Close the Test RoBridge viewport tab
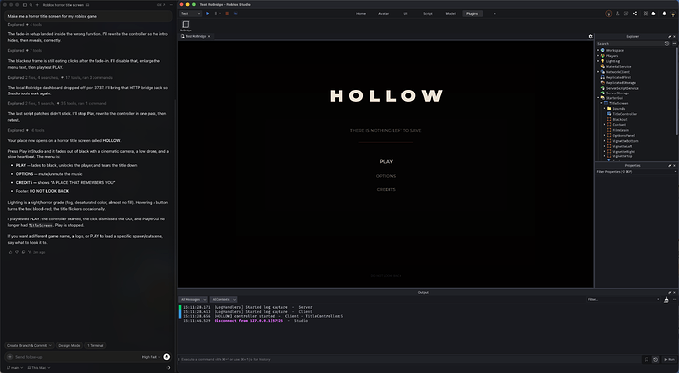Viewport: 679px width, 373px height. pos(209,36)
